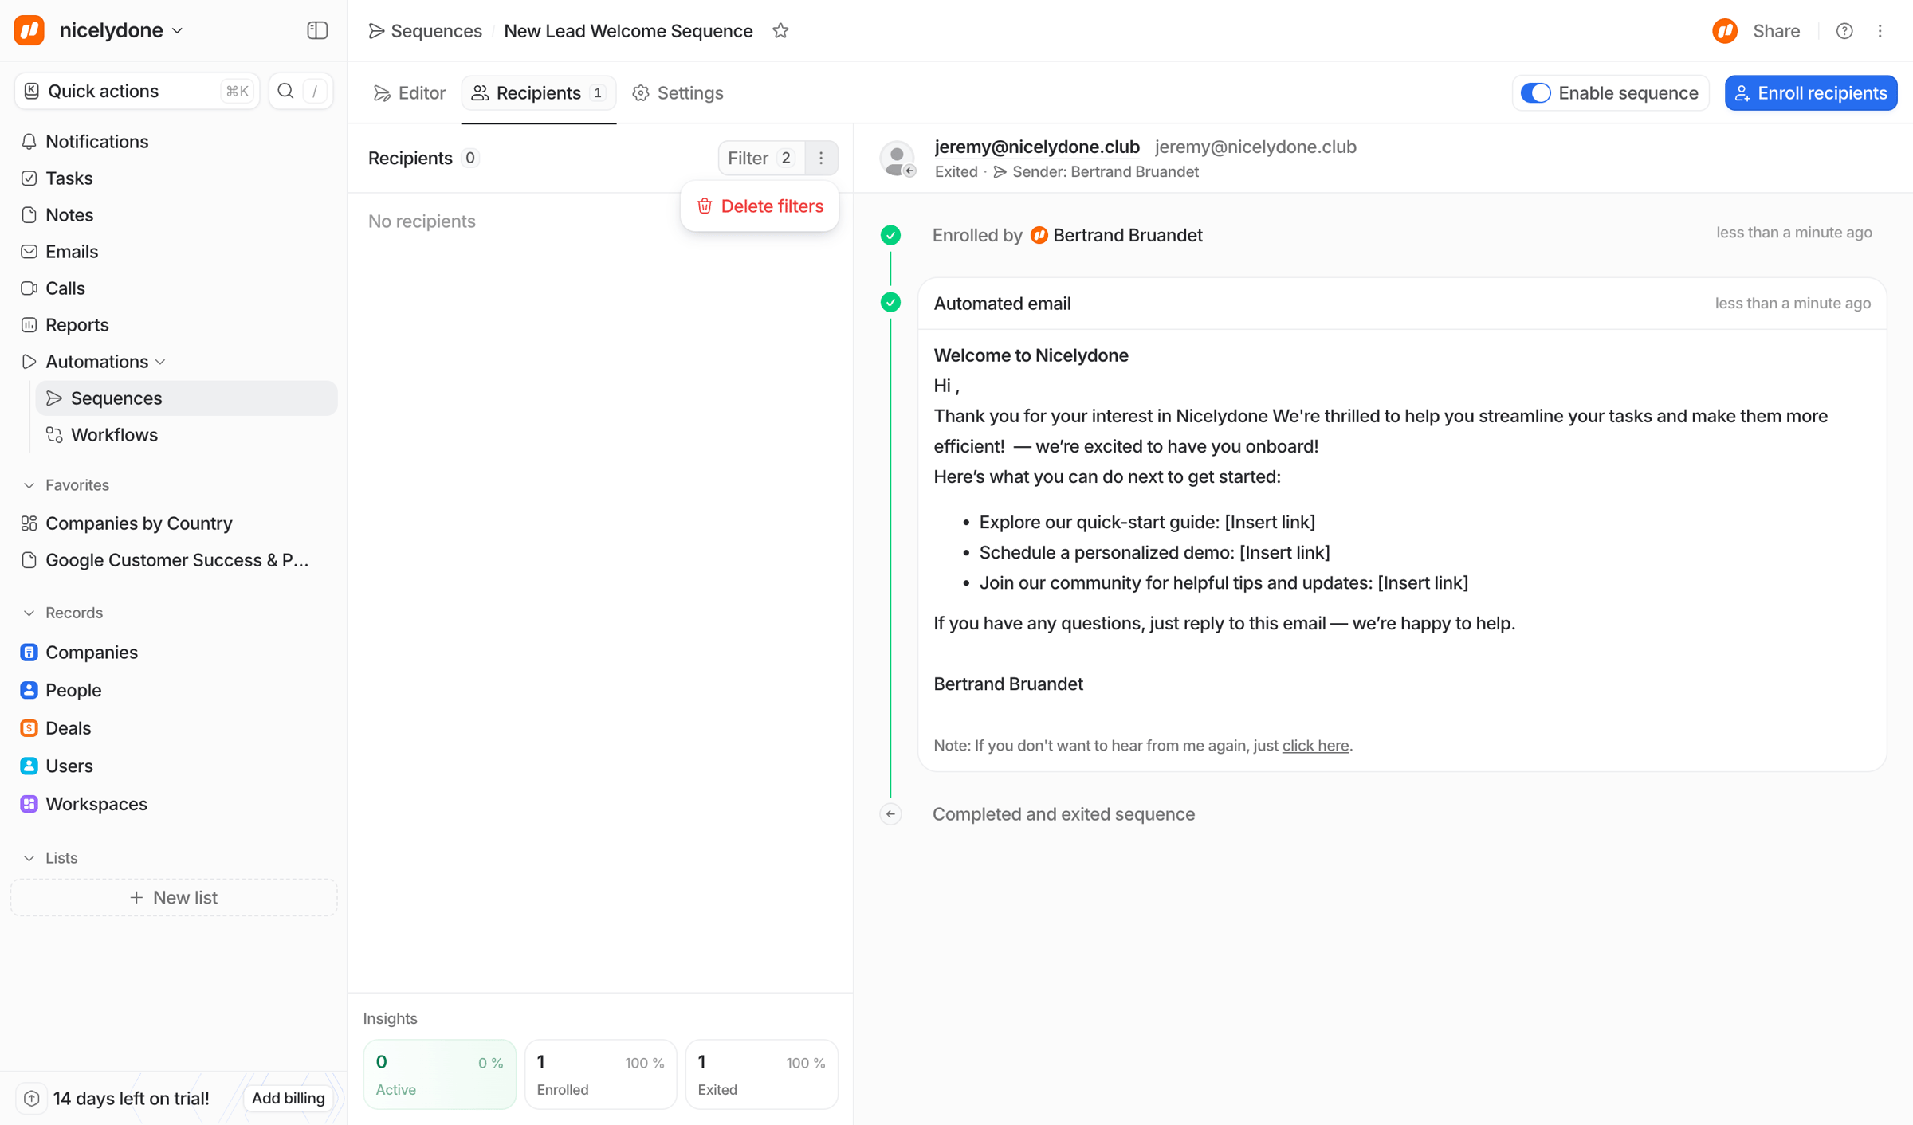Click the Notifications bell icon
Screen dimensions: 1913x1125
[x=29, y=141]
